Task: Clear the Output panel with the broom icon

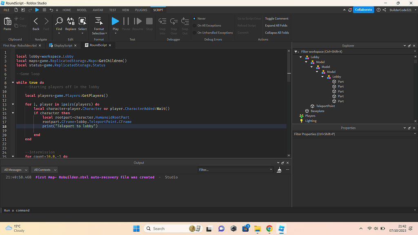Action: pyautogui.click(x=279, y=169)
